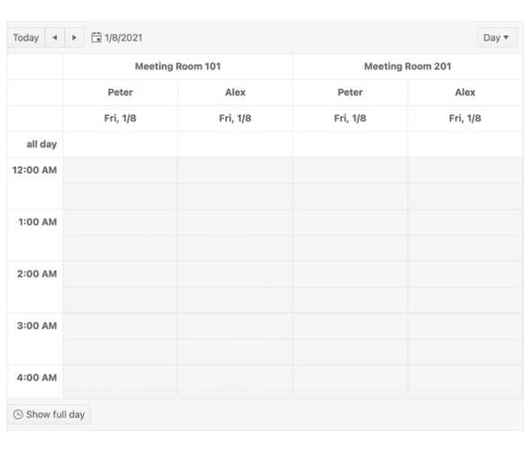Click Fri, 1/8 under Alex in Room 201

465,119
